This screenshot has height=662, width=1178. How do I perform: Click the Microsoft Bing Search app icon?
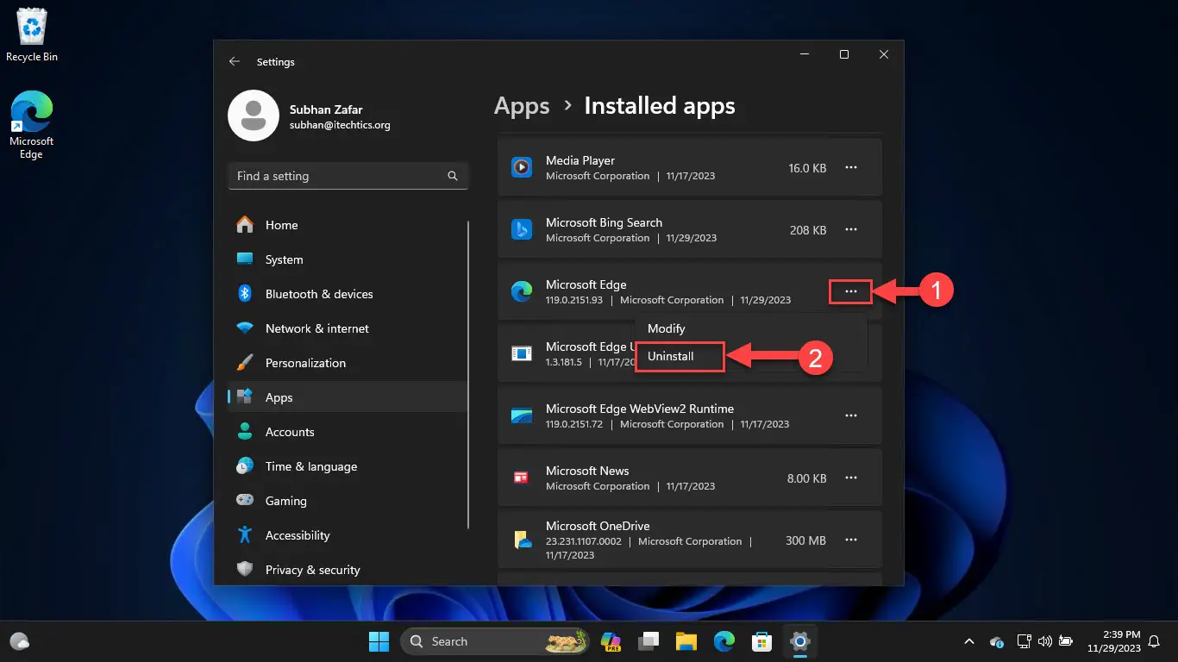point(522,229)
